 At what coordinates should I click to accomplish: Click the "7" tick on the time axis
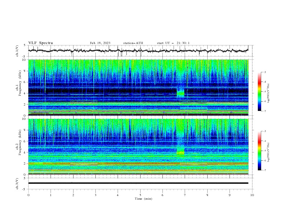click(185, 195)
